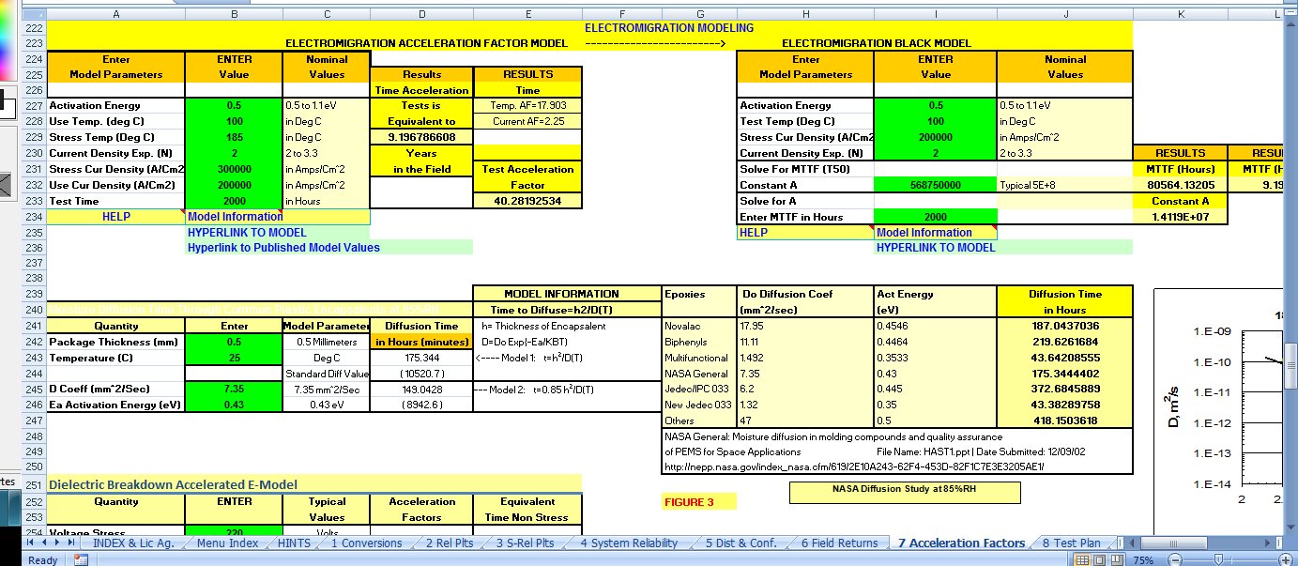Select column A header
1298x566 pixels.
[115, 14]
